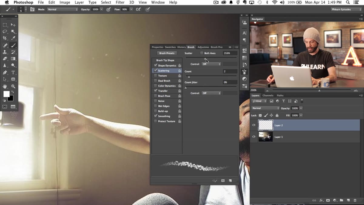
Task: Switch to the Channels tab
Action: coord(268,96)
